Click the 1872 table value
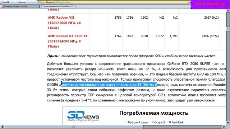The image size is (230, 129). pyautogui.click(x=129, y=36)
